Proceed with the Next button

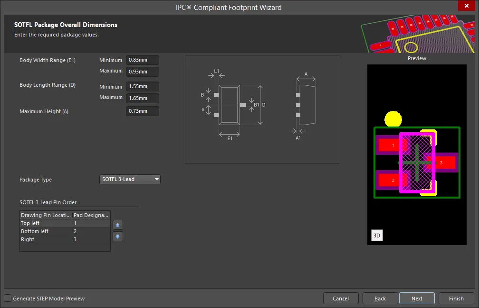tap(417, 299)
